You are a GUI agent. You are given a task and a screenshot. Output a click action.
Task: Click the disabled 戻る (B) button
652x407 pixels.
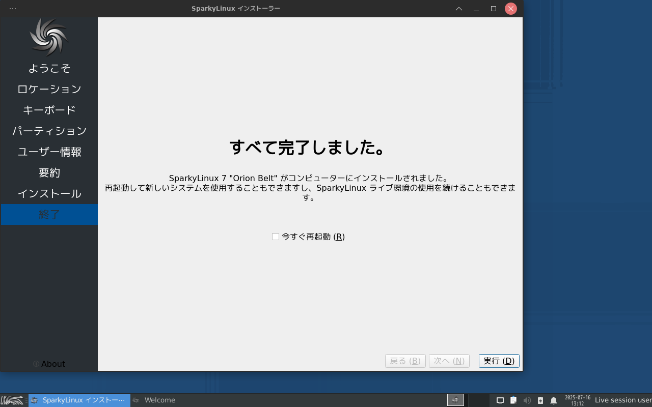click(x=405, y=361)
